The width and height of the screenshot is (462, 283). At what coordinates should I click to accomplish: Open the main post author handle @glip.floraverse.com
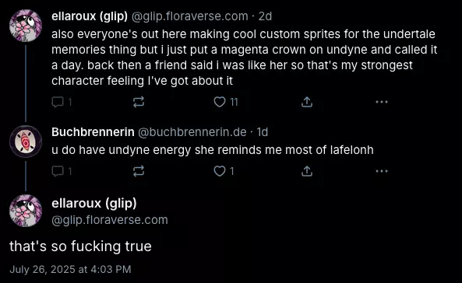(110, 220)
